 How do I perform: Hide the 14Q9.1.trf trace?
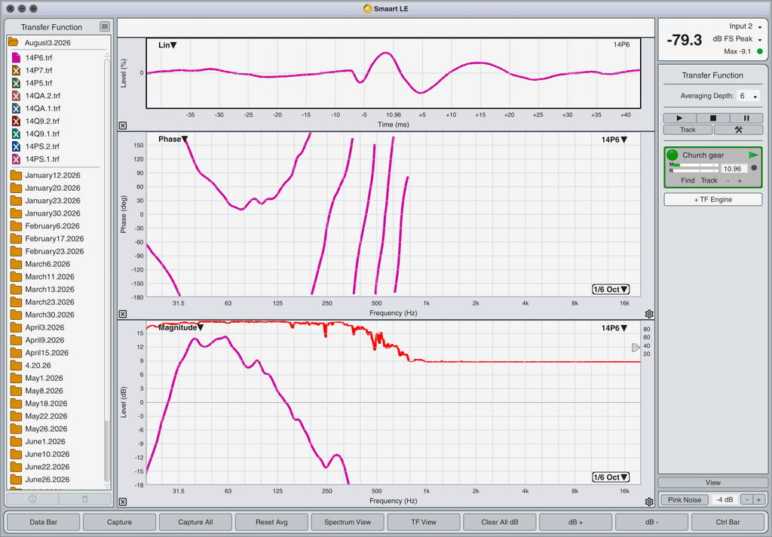tap(17, 133)
